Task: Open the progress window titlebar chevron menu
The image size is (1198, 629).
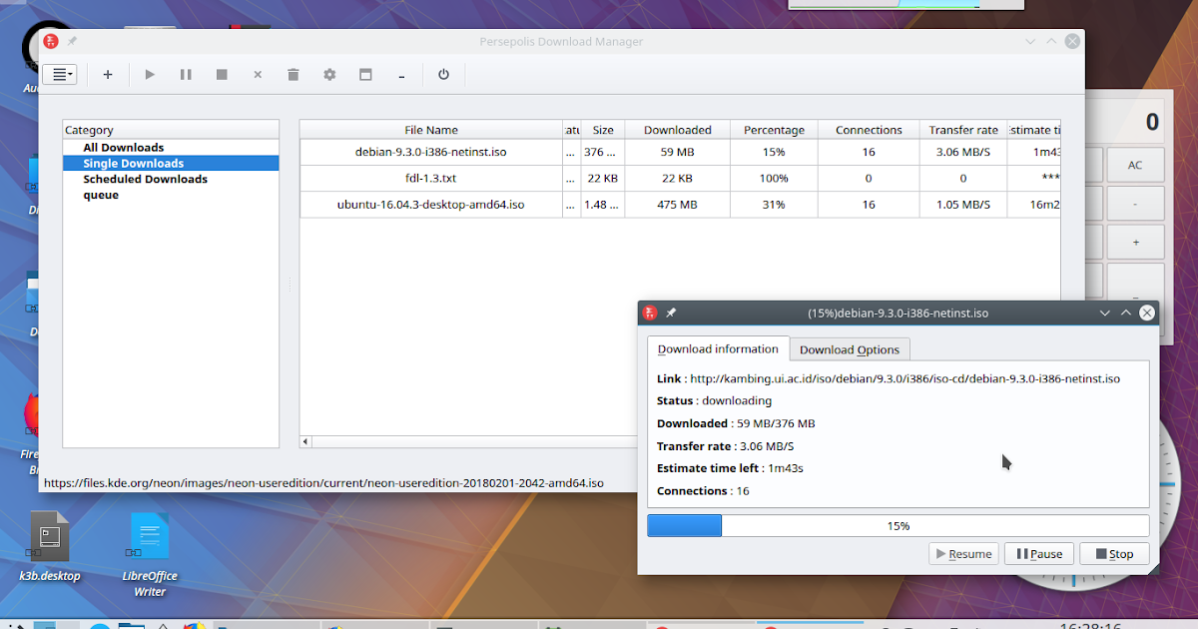Action: [1105, 313]
